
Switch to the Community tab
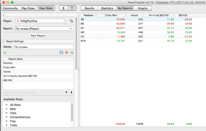[x=10, y=8]
